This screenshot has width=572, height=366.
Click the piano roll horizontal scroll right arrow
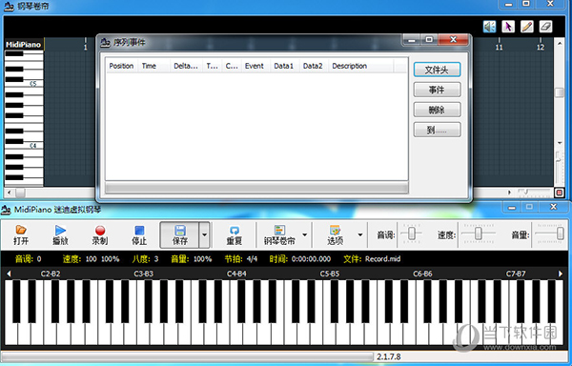click(510, 193)
